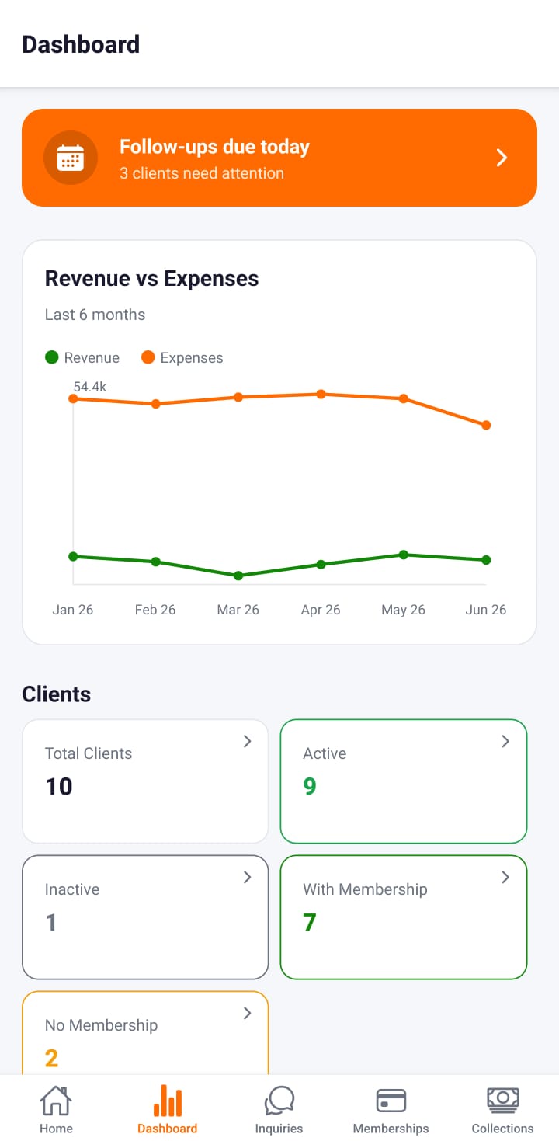The width and height of the screenshot is (559, 1141).
Task: Open the Active clients count 9
Action: click(310, 787)
